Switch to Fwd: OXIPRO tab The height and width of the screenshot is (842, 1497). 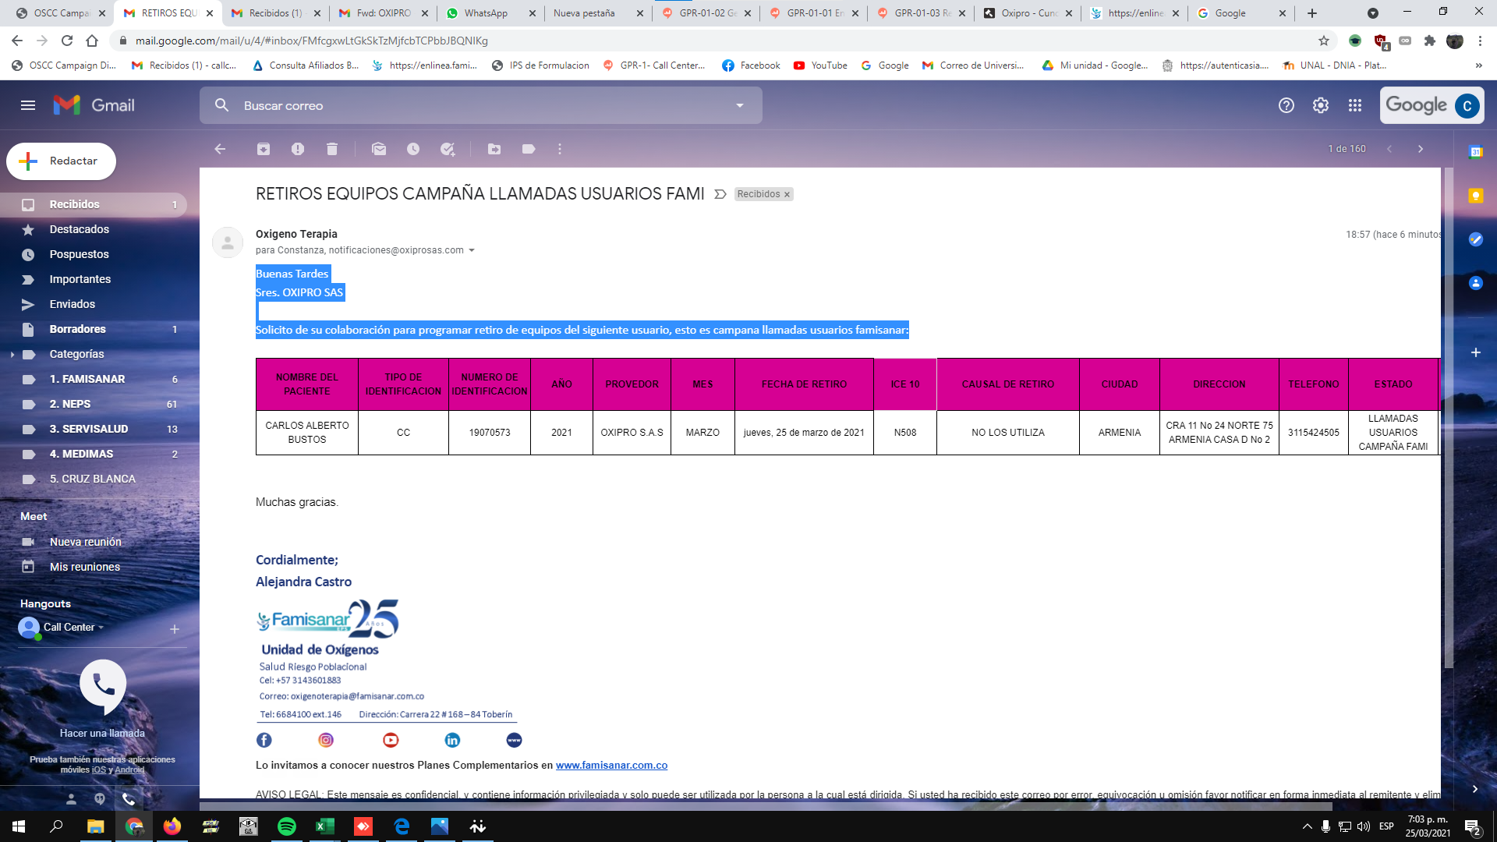(382, 13)
